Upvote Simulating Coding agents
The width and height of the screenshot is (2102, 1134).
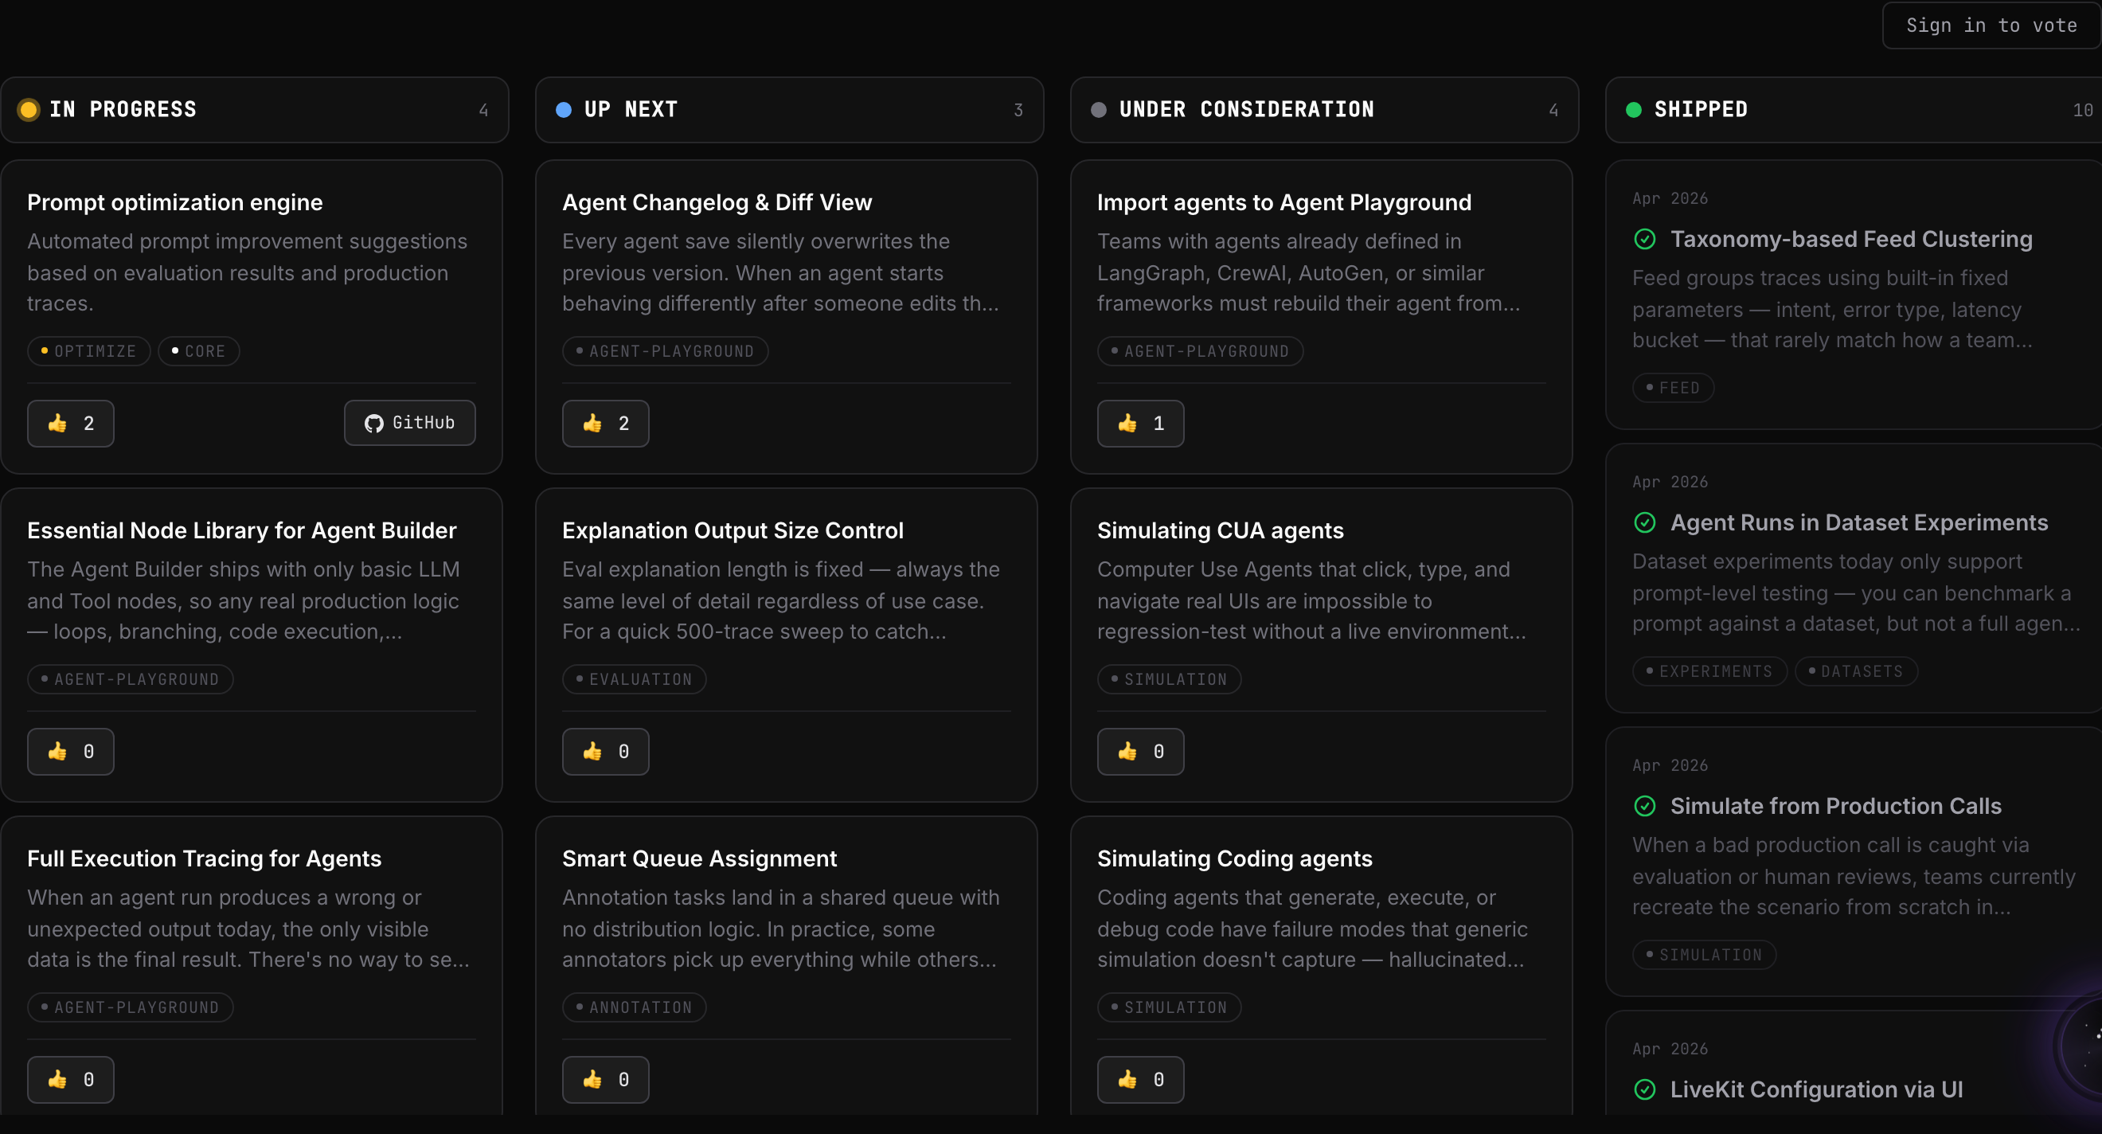1140,1079
